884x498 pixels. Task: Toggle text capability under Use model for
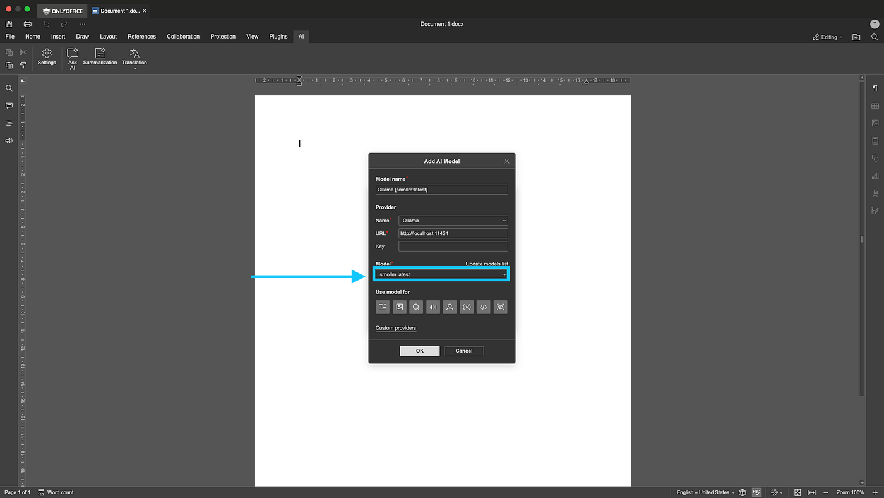(x=383, y=307)
